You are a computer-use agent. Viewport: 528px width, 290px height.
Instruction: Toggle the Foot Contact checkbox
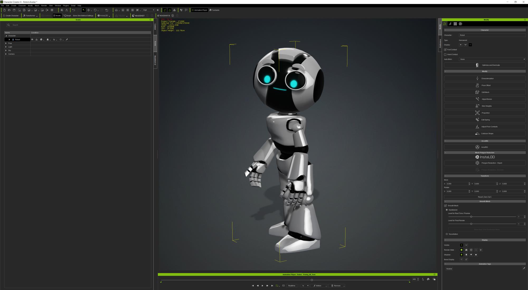tap(445, 50)
